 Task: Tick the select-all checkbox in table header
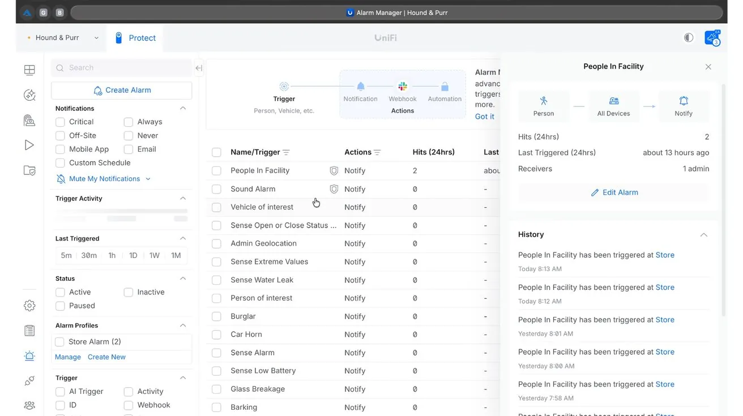[x=216, y=152]
